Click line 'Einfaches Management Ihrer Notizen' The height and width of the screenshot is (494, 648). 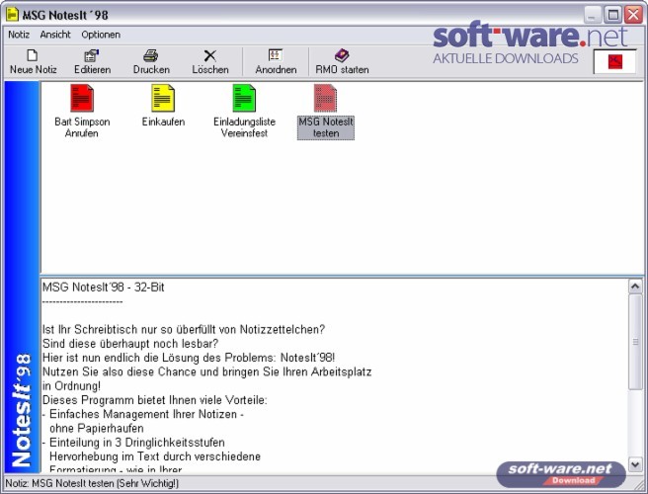(143, 414)
